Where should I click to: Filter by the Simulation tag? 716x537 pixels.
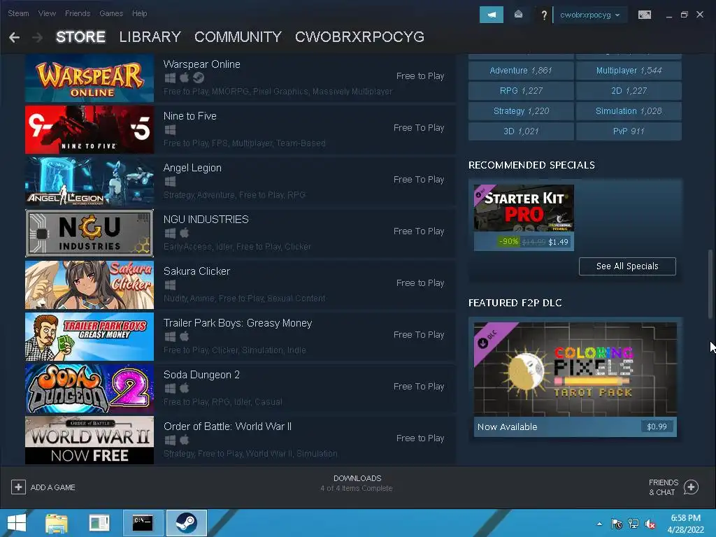(629, 111)
